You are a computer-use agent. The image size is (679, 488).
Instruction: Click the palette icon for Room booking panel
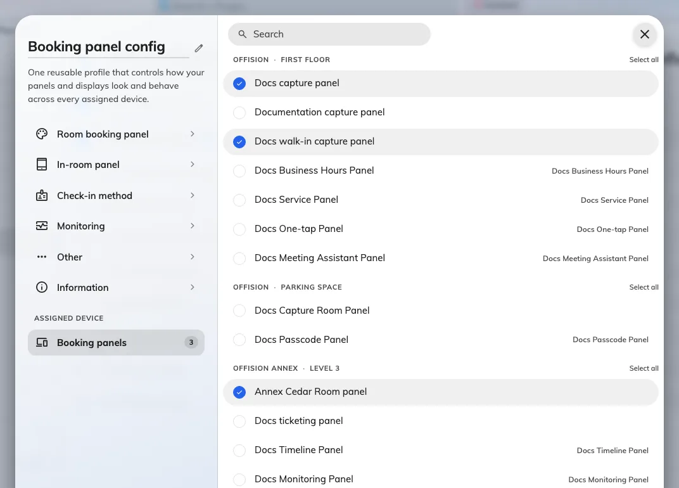coord(42,134)
